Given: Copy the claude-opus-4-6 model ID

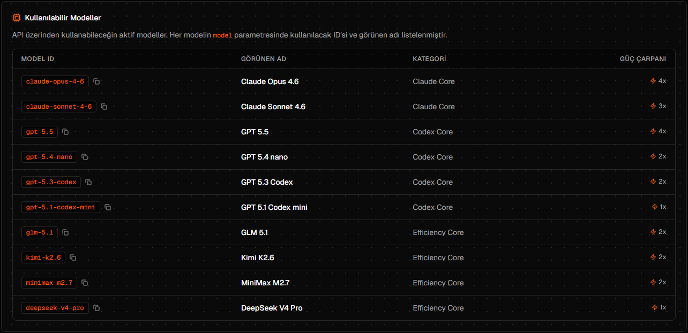Looking at the screenshot, I should click(96, 81).
